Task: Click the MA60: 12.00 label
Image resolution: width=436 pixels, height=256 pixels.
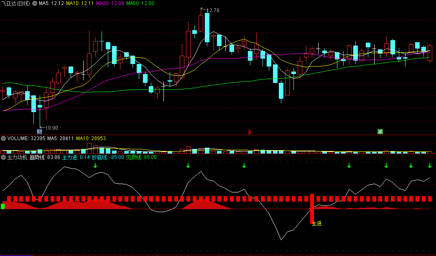Action: coord(140,4)
